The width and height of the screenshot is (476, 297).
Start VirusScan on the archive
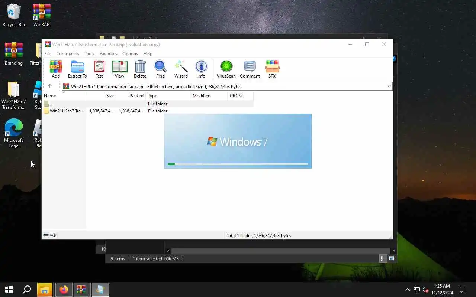tap(226, 69)
